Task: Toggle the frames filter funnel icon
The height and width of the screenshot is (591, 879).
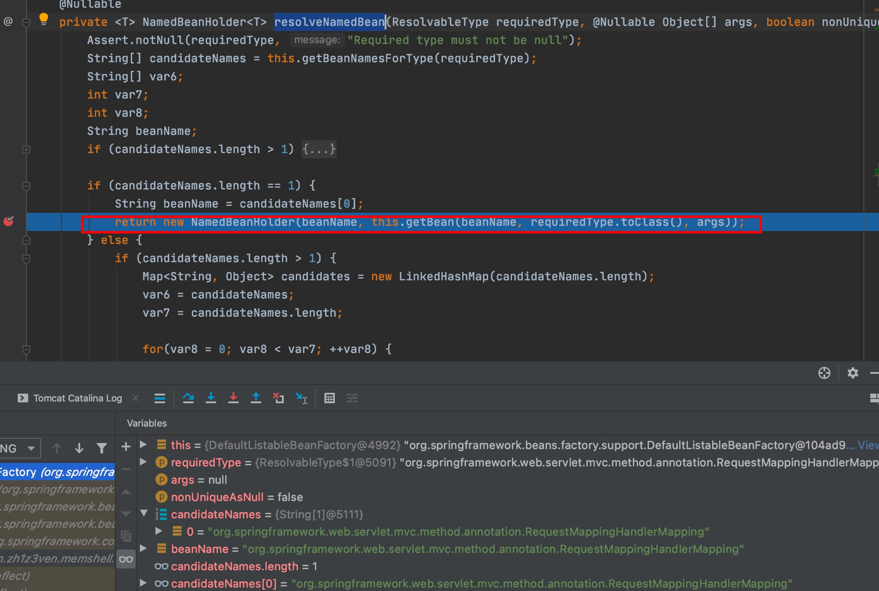Action: tap(102, 449)
